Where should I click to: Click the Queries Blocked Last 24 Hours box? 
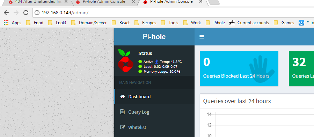pyautogui.click(x=239, y=68)
